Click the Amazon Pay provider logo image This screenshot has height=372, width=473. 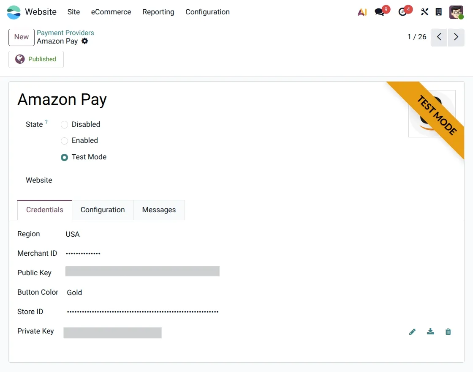point(432,114)
